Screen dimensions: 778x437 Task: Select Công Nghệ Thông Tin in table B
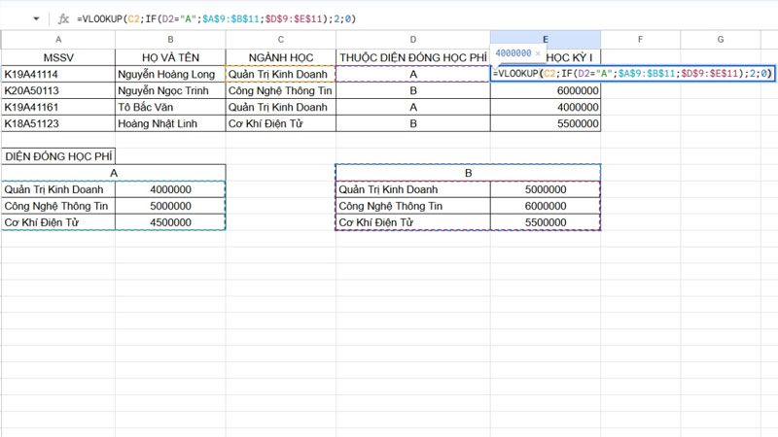click(x=412, y=206)
